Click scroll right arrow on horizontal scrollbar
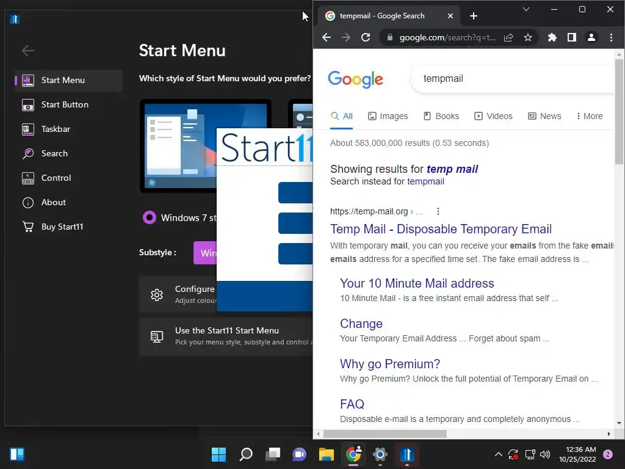 click(609, 434)
